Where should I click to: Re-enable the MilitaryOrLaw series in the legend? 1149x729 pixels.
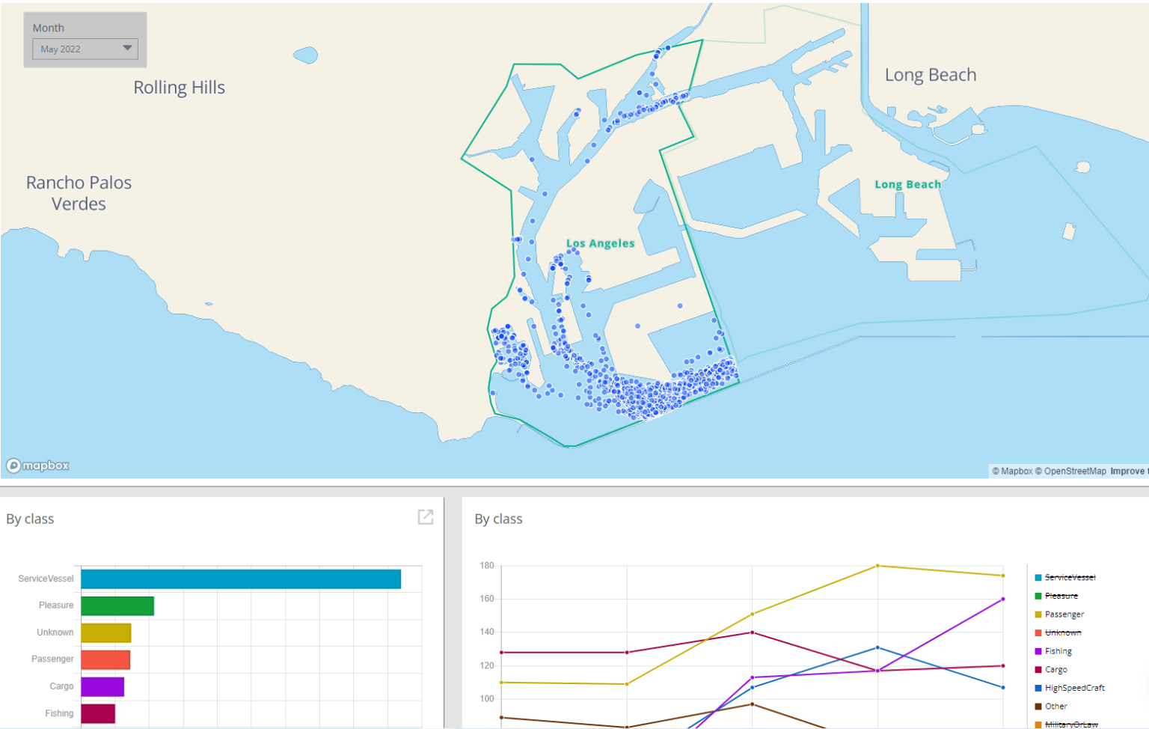(x=1038, y=724)
